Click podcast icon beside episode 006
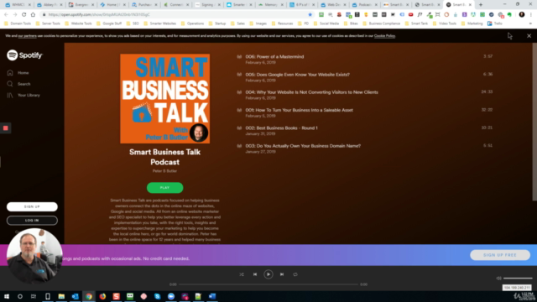The height and width of the screenshot is (302, 537). point(239,57)
